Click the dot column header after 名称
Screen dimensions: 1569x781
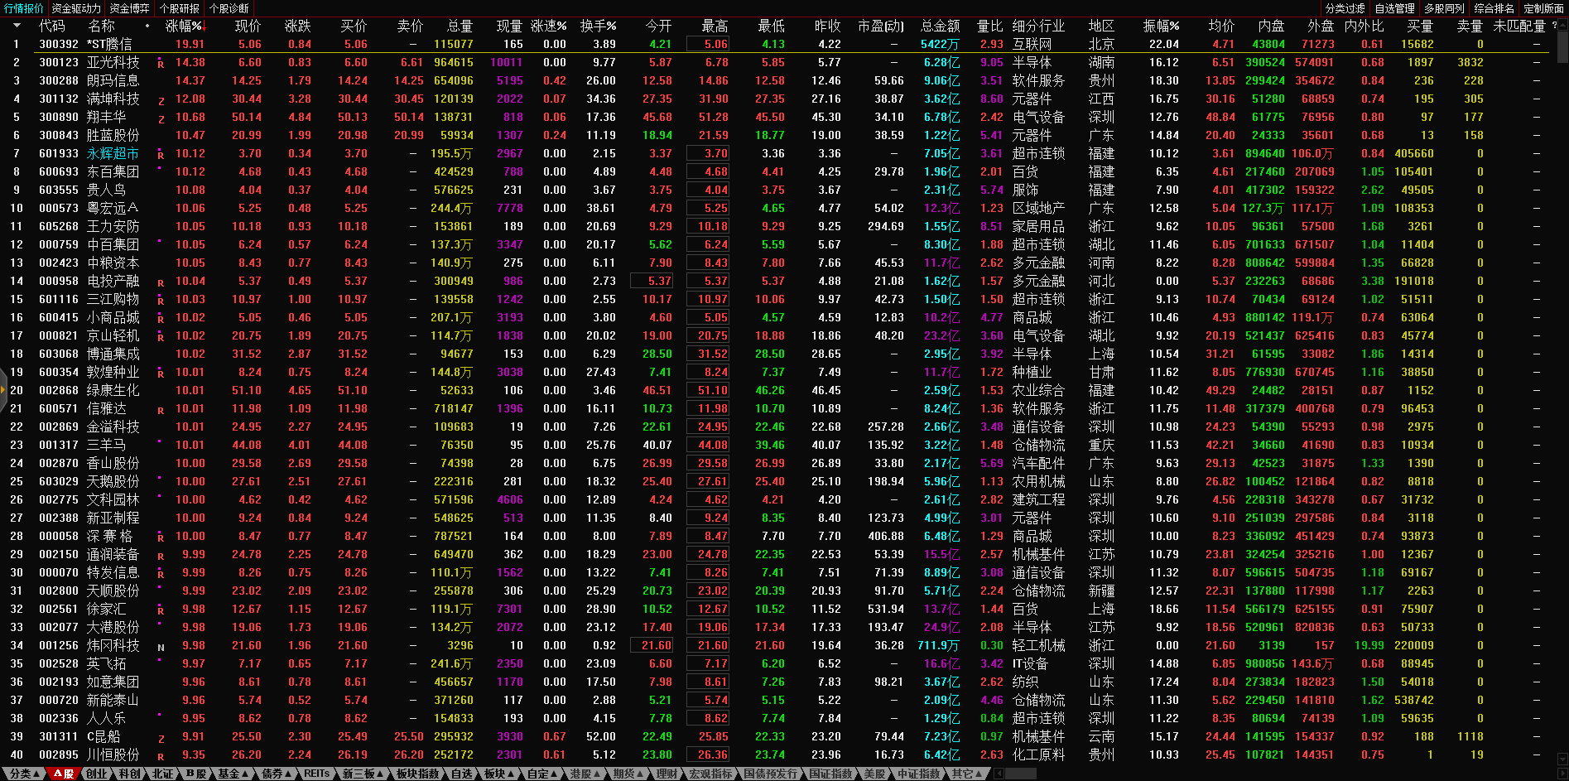coord(147,26)
